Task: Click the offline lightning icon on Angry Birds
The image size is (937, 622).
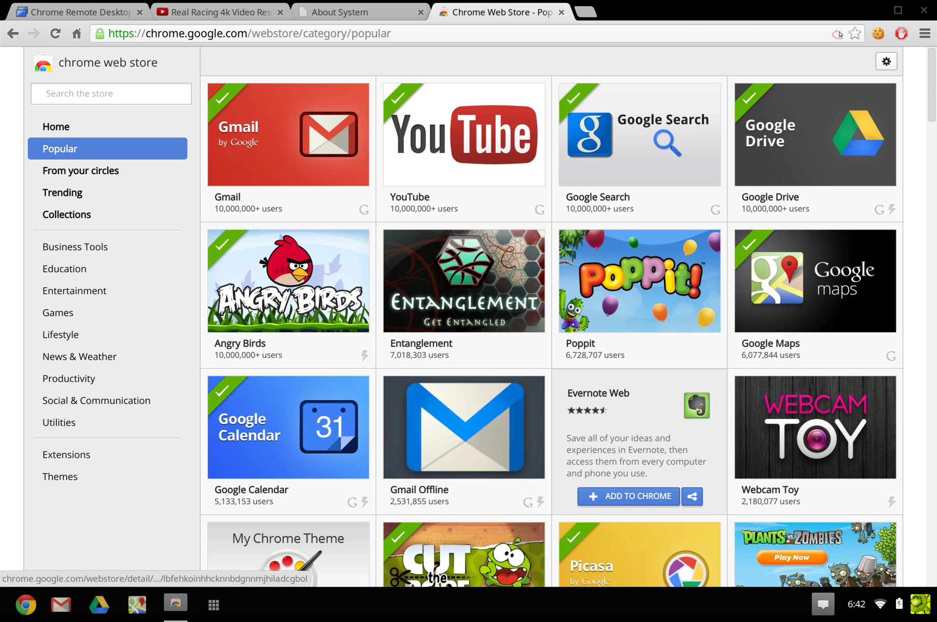Action: (365, 356)
